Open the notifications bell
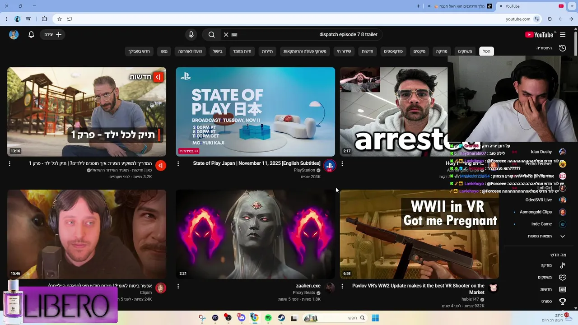Image resolution: width=578 pixels, height=325 pixels. coord(31,35)
